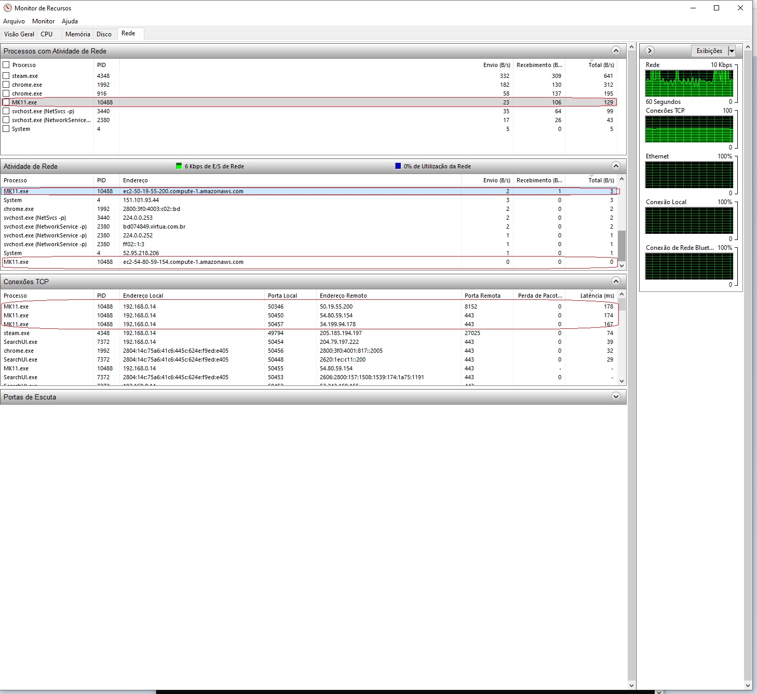This screenshot has height=694, width=757.
Task: Hide the graphs pane with the arrow button
Action: coord(650,51)
